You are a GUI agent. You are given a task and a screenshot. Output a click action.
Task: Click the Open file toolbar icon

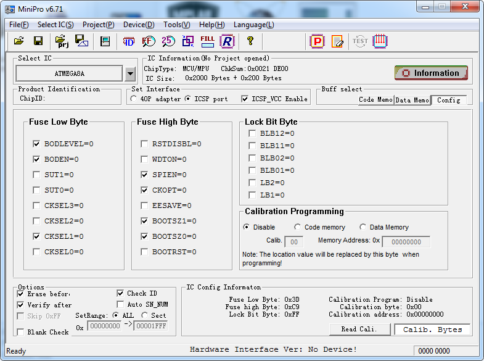click(19, 41)
